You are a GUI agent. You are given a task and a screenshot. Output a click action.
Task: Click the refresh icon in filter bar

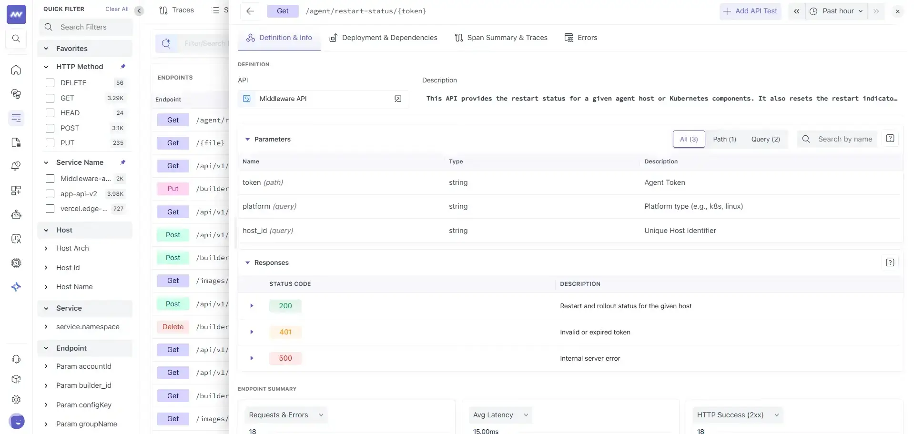point(166,43)
